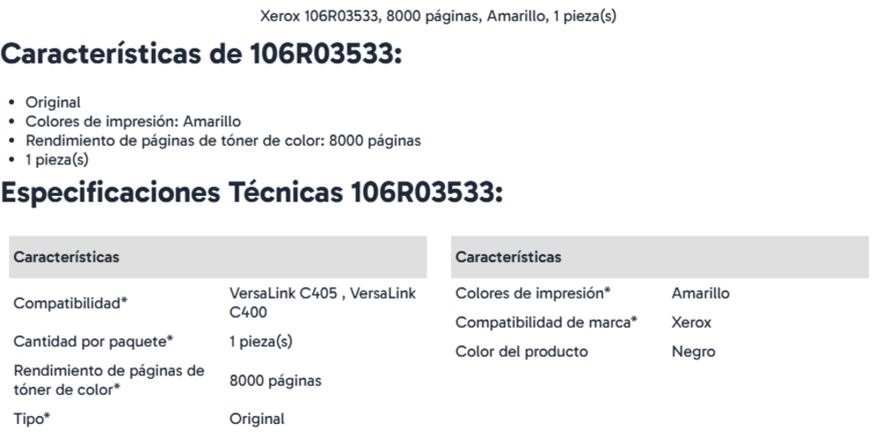This screenshot has height=438, width=874.
Task: Click the right table 'Características' header
Action: point(508,257)
